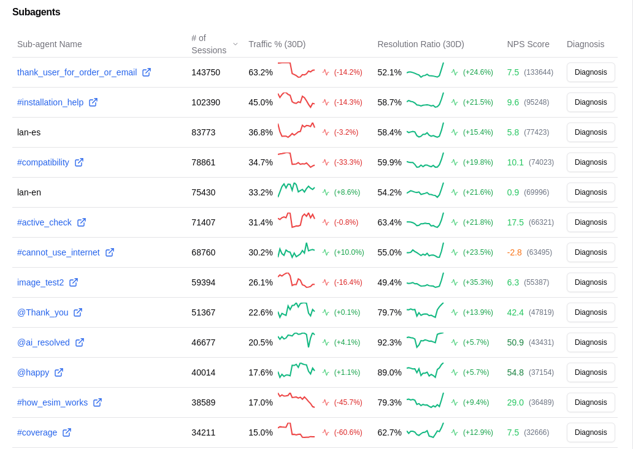
Task: Click the traffic sparkline chart for lan-en
Action: tap(296, 192)
